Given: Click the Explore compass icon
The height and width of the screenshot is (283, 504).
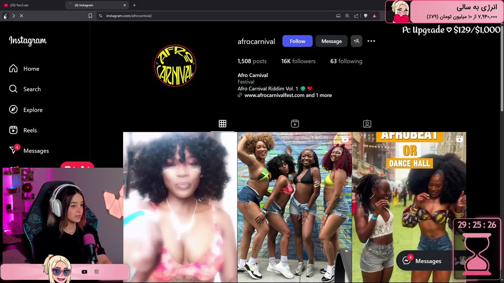Looking at the screenshot, I should pos(13,110).
